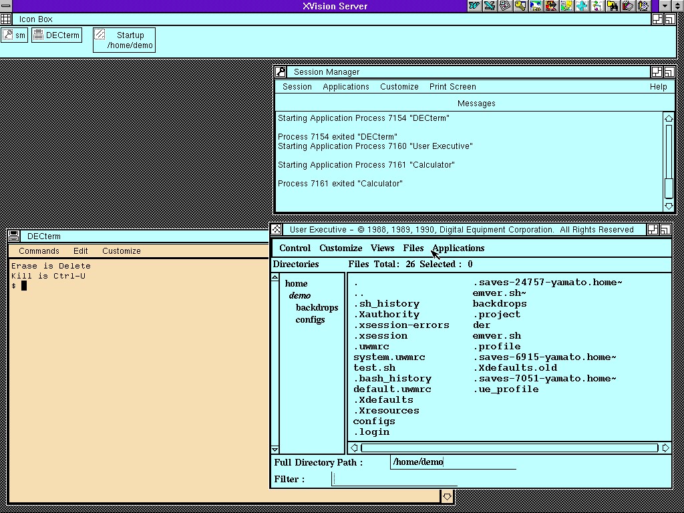Viewport: 684px width, 513px height.
Task: Select the der entry in file list
Action: (x=482, y=325)
